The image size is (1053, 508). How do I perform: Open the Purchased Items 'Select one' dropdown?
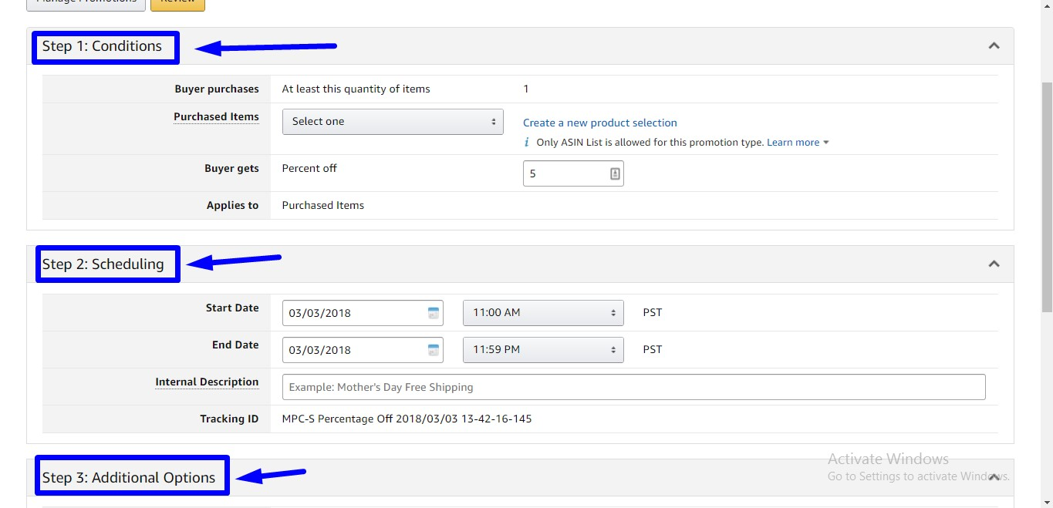click(393, 122)
